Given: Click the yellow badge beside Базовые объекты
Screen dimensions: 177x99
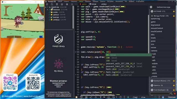Looking at the screenshot, I should (174, 81).
